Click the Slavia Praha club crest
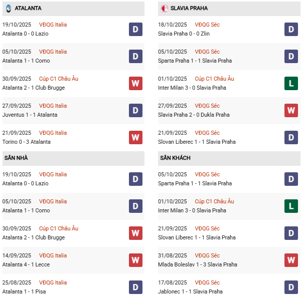The height and width of the screenshot is (298, 301). pyautogui.click(x=164, y=9)
